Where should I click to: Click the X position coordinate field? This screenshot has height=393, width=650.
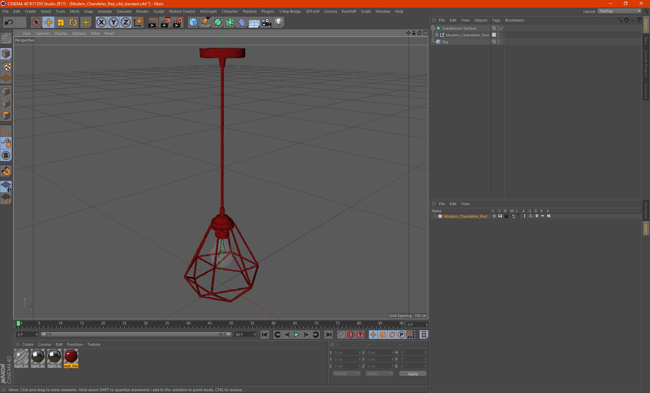click(x=347, y=353)
